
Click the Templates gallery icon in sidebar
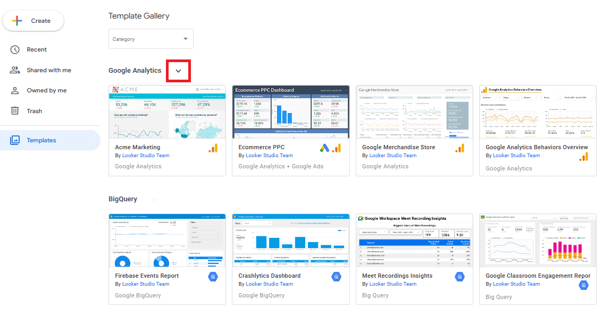click(x=15, y=140)
